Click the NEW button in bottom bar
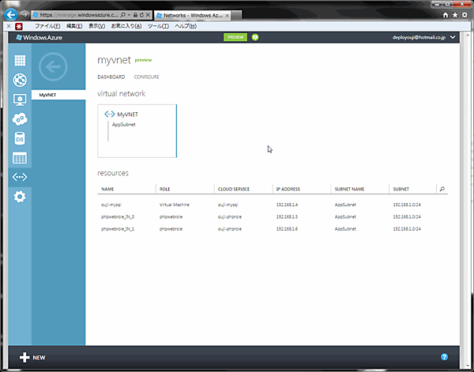The height and width of the screenshot is (372, 474). click(32, 357)
